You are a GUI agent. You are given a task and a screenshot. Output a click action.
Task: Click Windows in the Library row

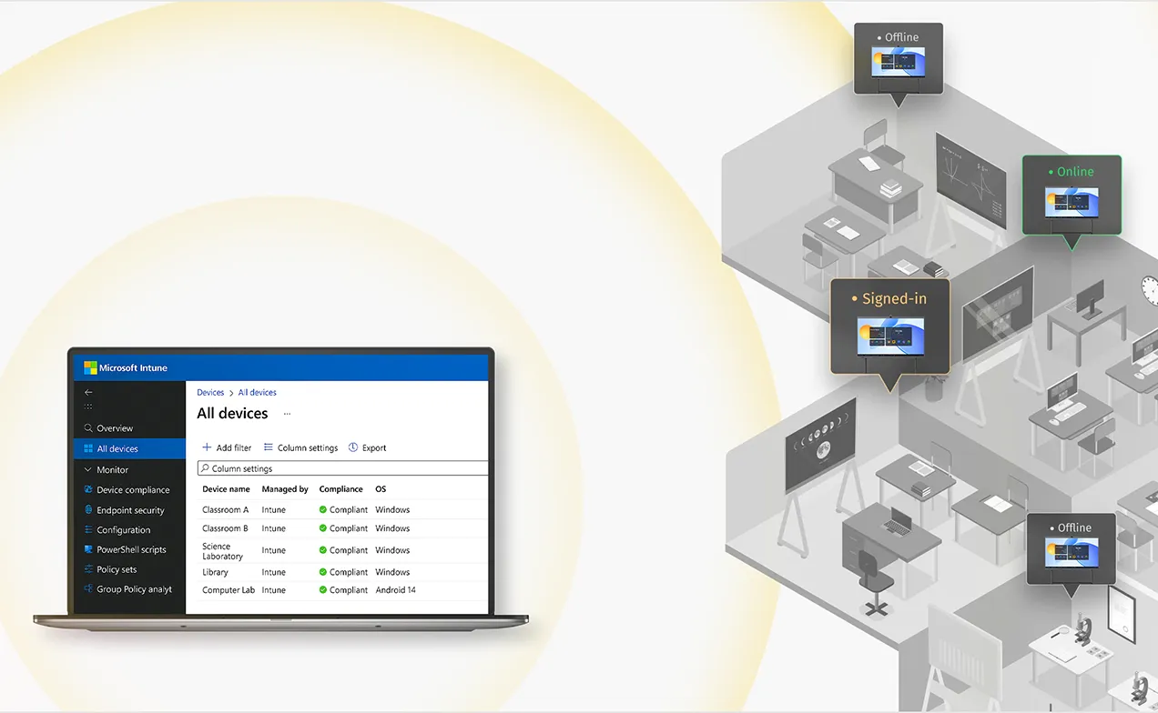tap(392, 572)
